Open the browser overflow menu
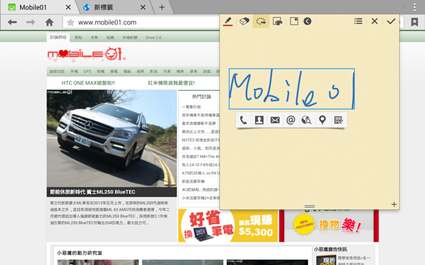 coord(414,7)
